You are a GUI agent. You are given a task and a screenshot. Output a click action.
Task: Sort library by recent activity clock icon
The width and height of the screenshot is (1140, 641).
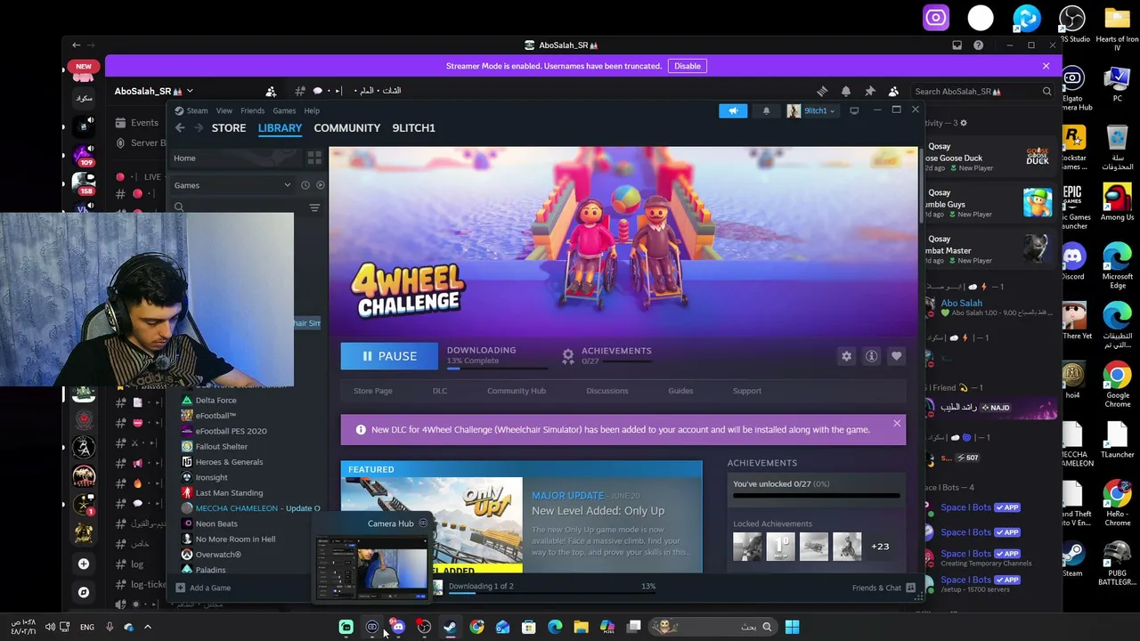[x=305, y=185]
